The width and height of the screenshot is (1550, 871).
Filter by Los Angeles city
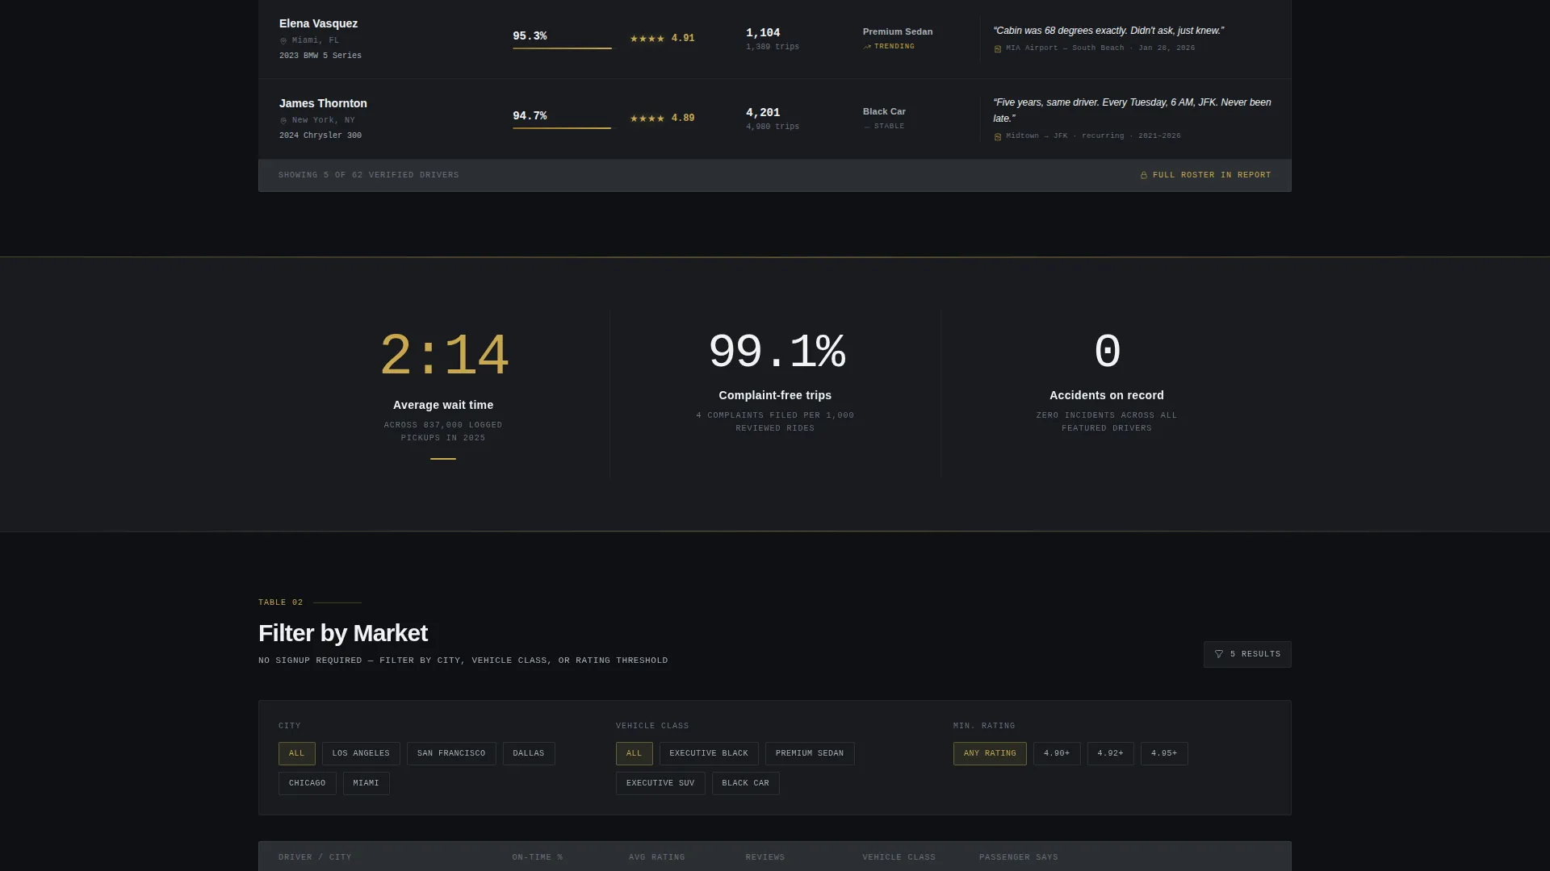pyautogui.click(x=361, y=754)
